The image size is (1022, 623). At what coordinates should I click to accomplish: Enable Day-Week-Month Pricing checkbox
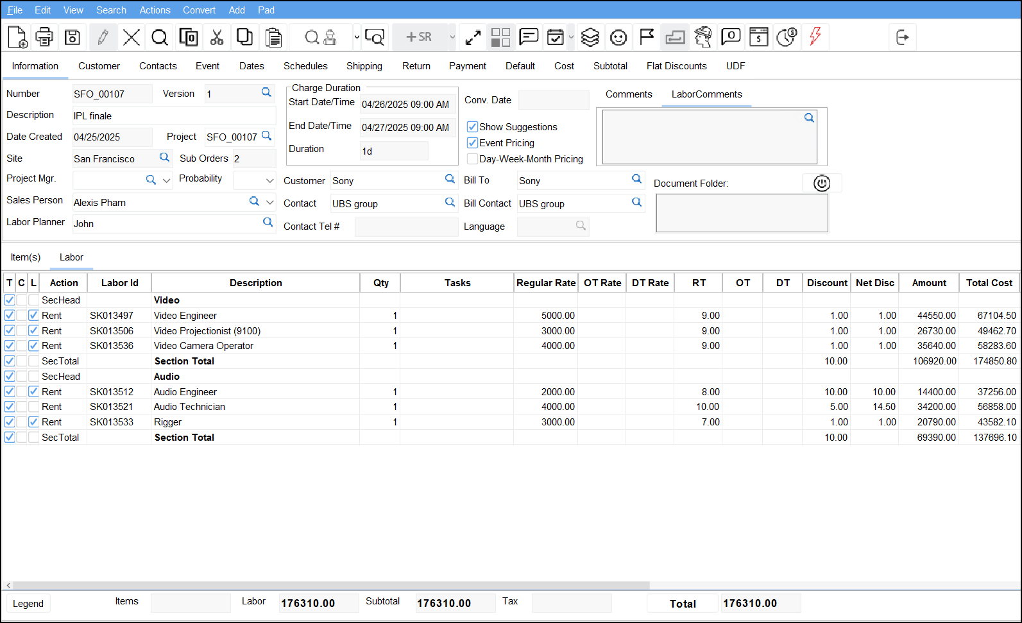(472, 159)
